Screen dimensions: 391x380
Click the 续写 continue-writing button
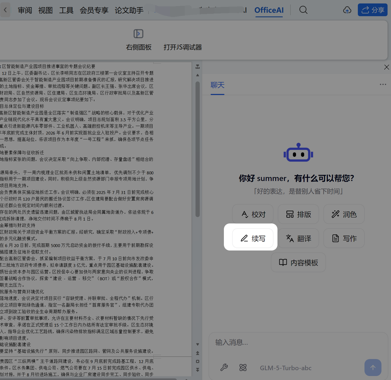pos(253,238)
